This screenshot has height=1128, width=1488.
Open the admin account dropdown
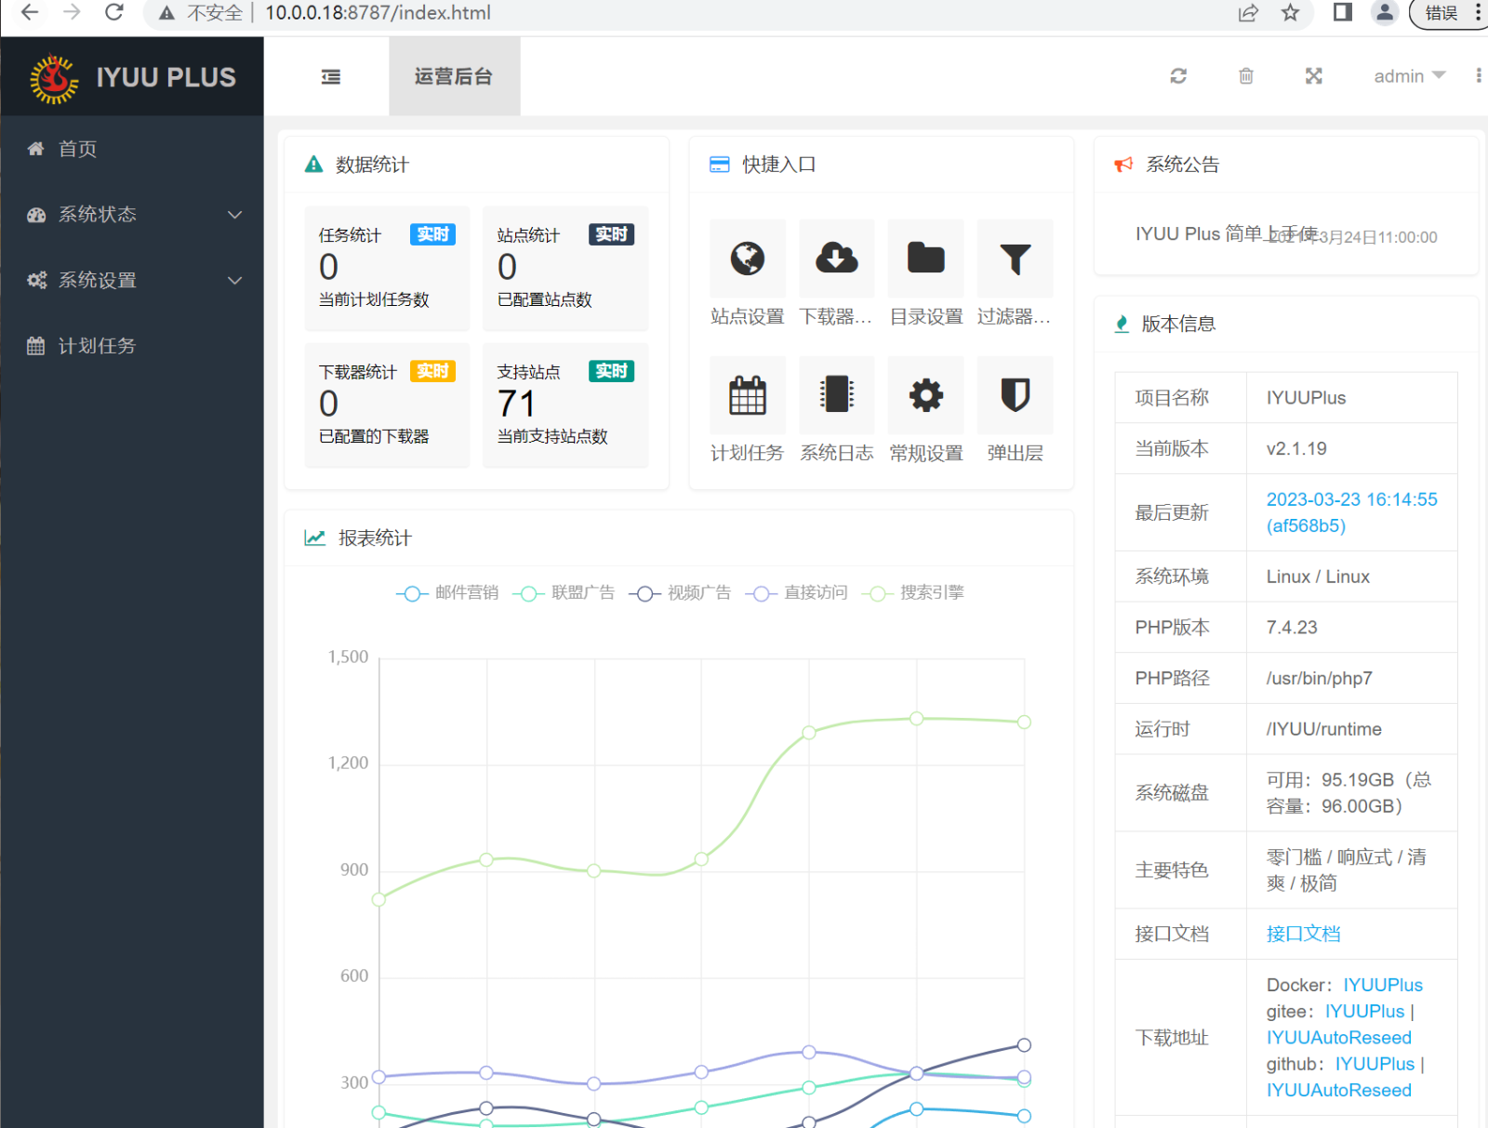tap(1407, 76)
